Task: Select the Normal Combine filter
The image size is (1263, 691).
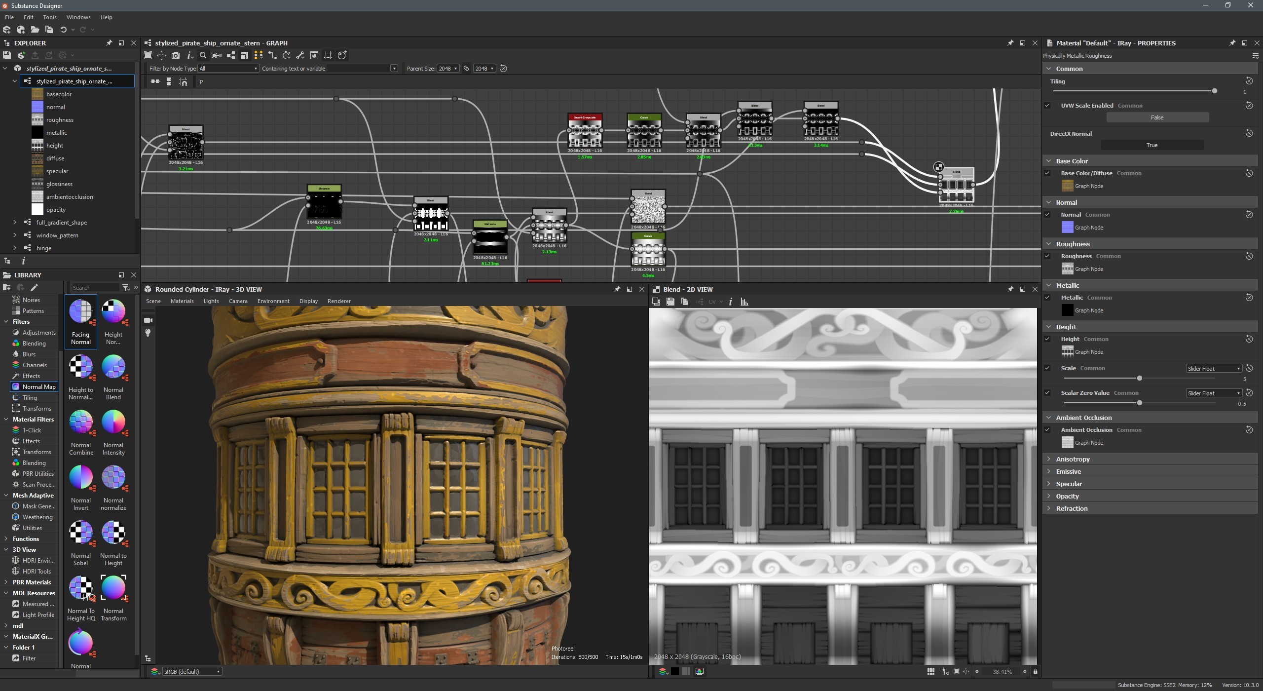Action: (x=80, y=423)
